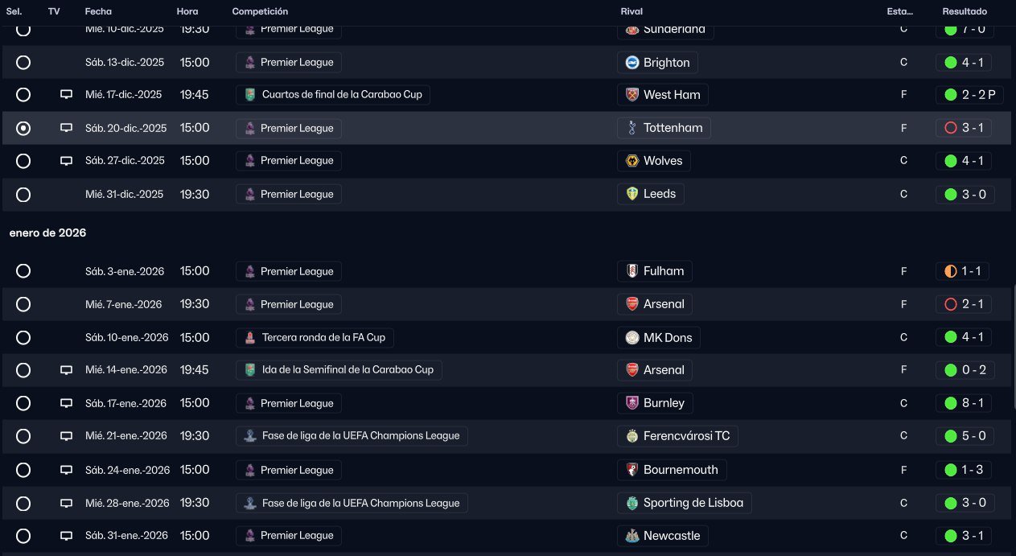Select the Brighton match radio button
Image resolution: width=1016 pixels, height=556 pixels.
tap(23, 62)
